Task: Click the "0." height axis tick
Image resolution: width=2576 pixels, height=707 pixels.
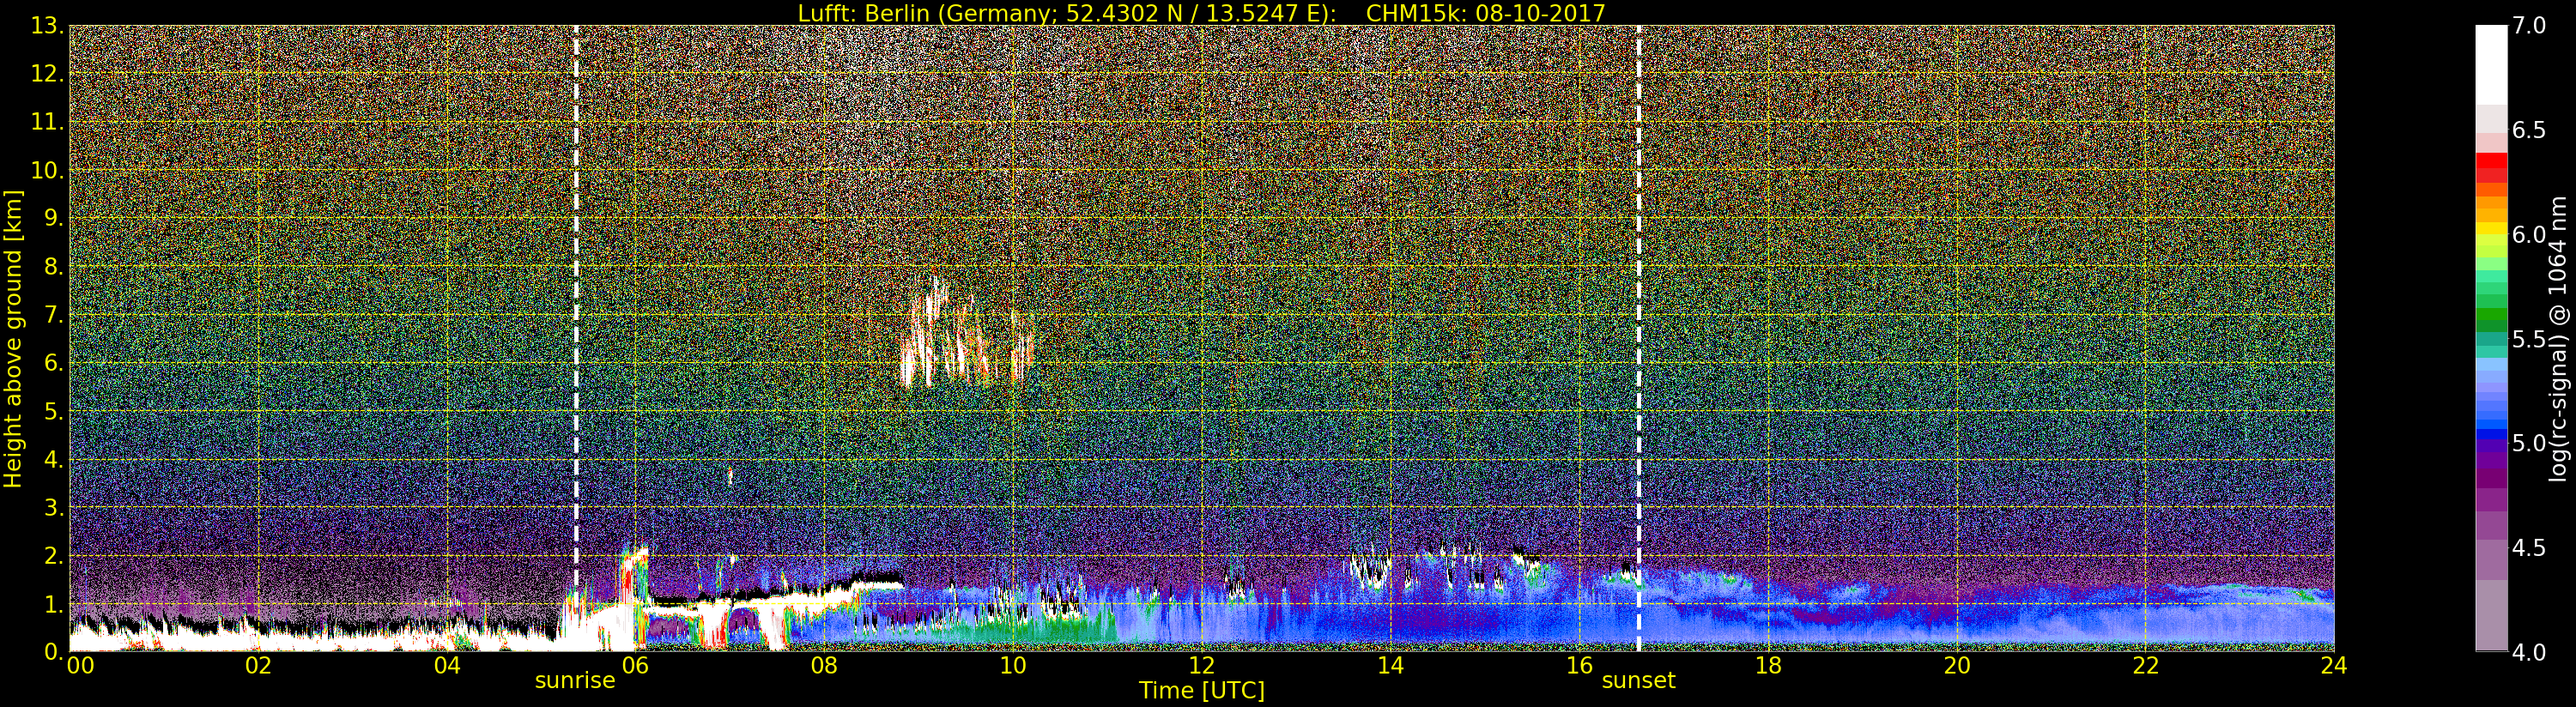Action: click(x=54, y=652)
